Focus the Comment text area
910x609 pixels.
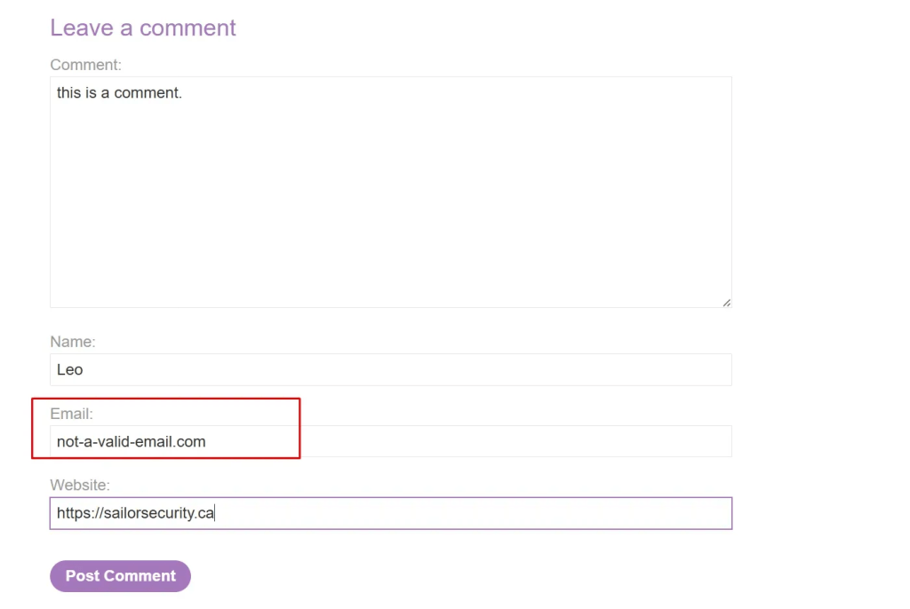pyautogui.click(x=390, y=192)
